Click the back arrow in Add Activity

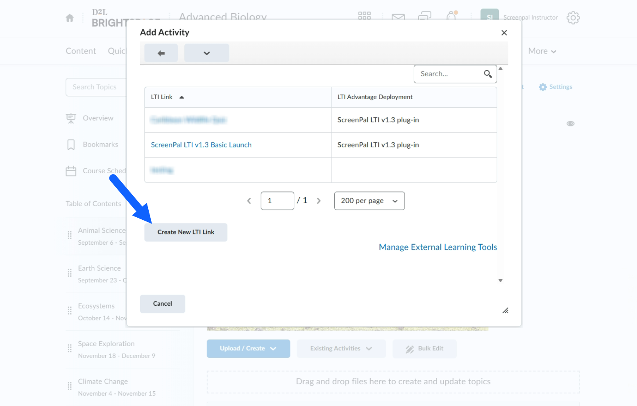click(x=161, y=53)
